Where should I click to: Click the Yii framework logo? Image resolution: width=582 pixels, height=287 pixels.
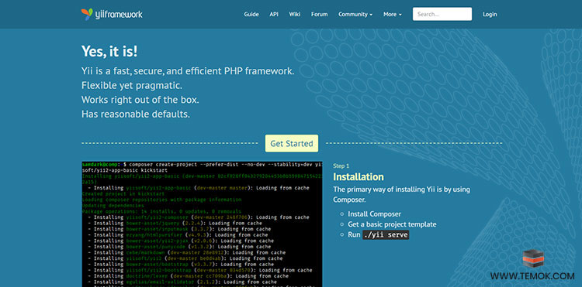(x=112, y=15)
